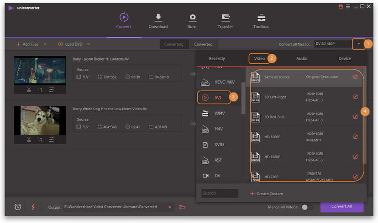This screenshot has width=378, height=223.
Task: Select the Audio format tab
Action: pyautogui.click(x=302, y=58)
